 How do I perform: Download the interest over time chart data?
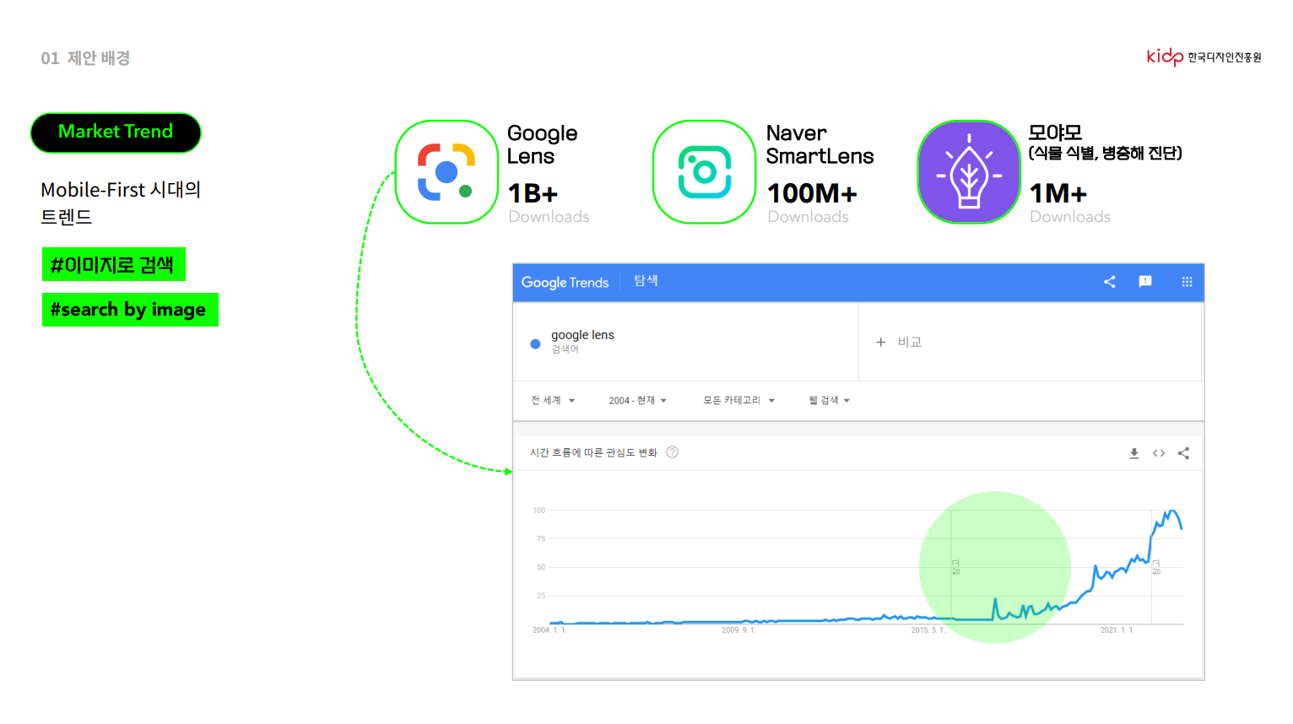tap(1134, 453)
